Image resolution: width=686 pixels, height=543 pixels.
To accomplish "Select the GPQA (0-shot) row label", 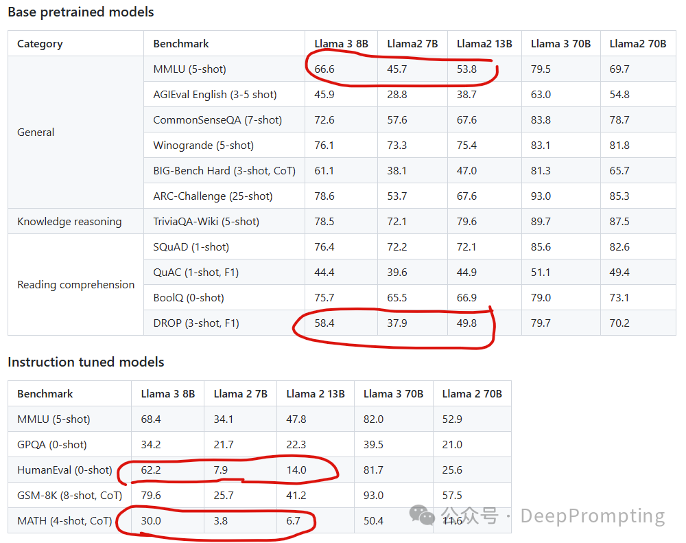I will (52, 445).
